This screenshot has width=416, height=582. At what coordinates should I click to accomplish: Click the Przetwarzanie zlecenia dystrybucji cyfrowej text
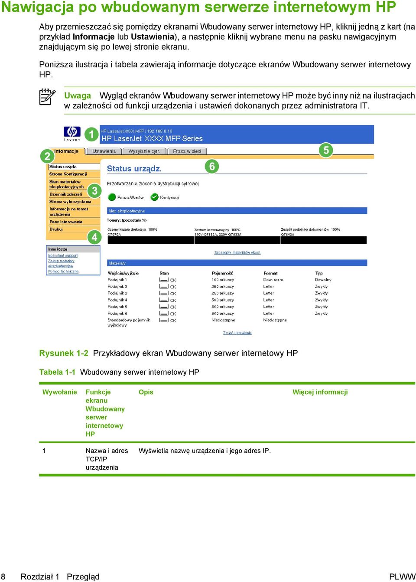[x=153, y=183]
